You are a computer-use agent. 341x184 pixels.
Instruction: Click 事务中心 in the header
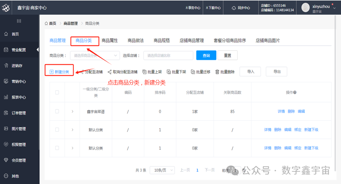[x=193, y=8]
